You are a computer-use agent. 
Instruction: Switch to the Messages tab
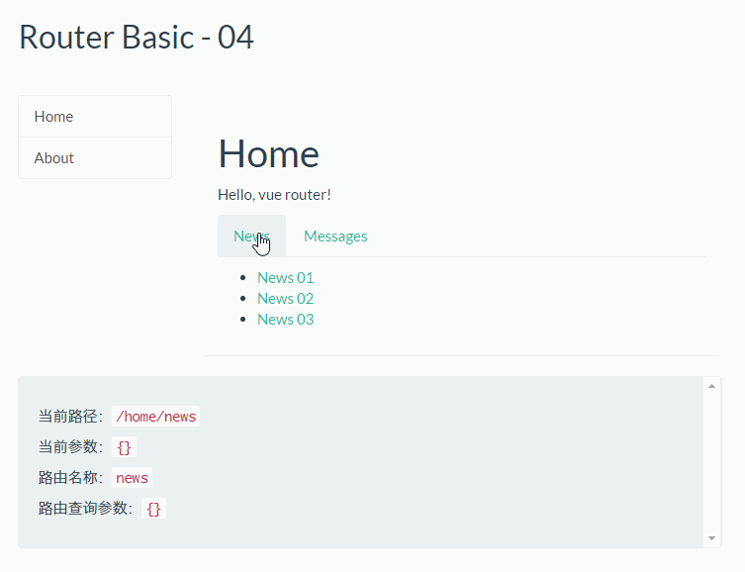[x=335, y=236]
